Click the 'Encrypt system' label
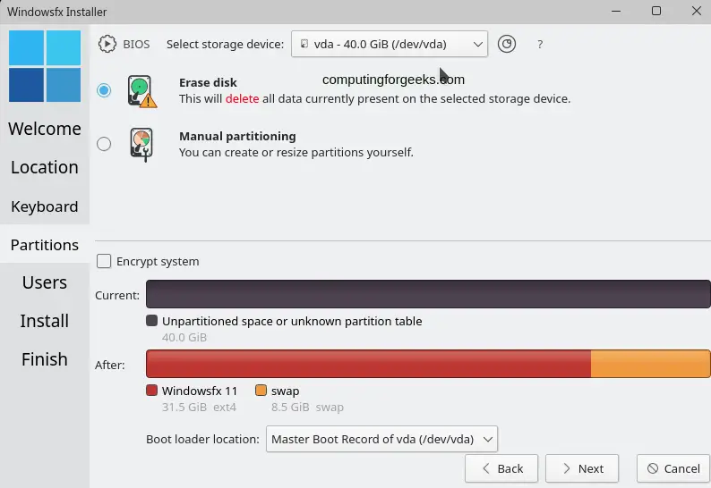Viewport: 711px width, 488px height. click(158, 261)
